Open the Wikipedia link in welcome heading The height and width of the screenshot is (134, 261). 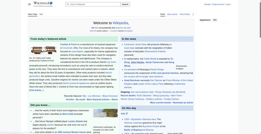coord(120,23)
